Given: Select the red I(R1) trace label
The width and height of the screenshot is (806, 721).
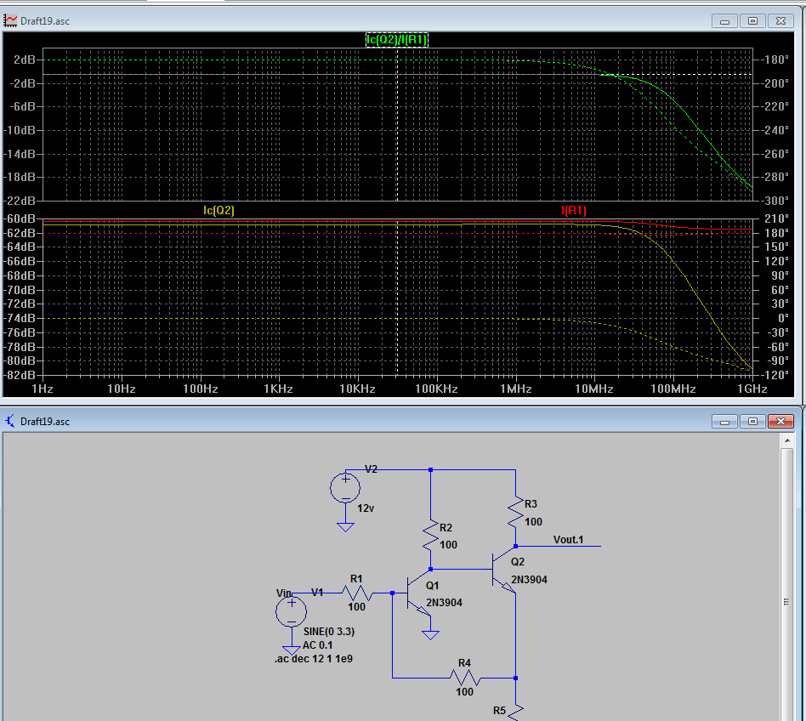Looking at the screenshot, I should click(574, 210).
